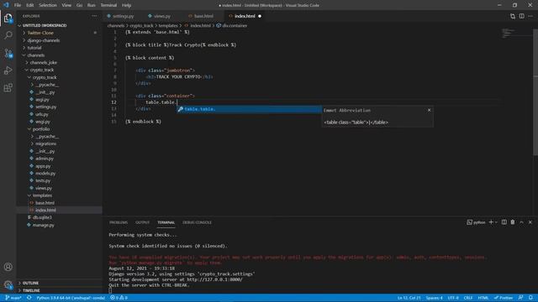The image size is (538, 302).
Task: Click the main branch indicator in status bar
Action: (13, 298)
